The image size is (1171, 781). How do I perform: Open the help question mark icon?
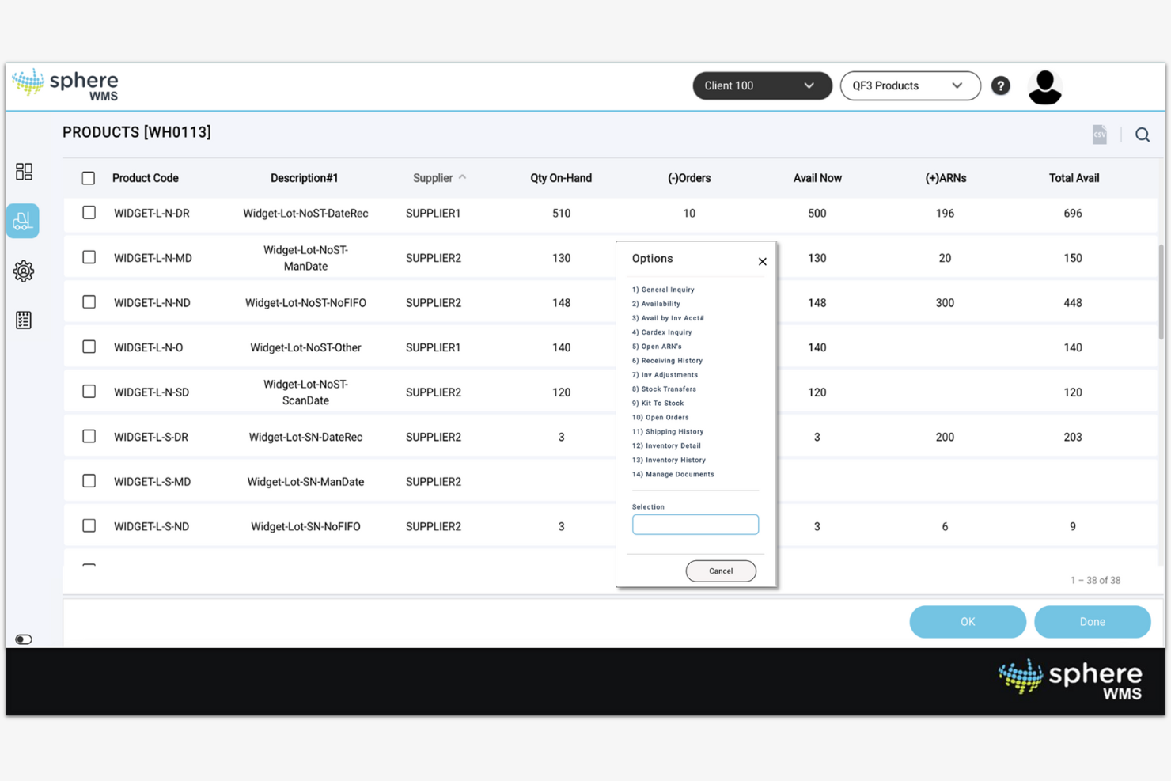click(x=1000, y=85)
